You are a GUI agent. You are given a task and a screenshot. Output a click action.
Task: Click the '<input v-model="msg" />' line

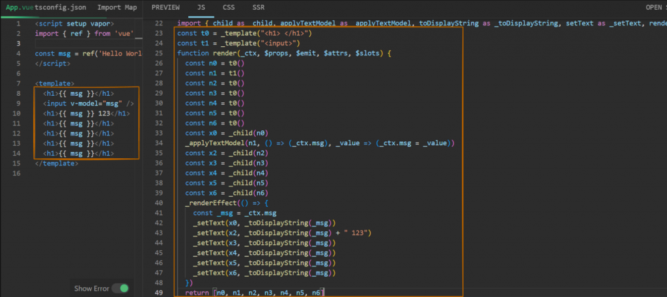click(88, 104)
